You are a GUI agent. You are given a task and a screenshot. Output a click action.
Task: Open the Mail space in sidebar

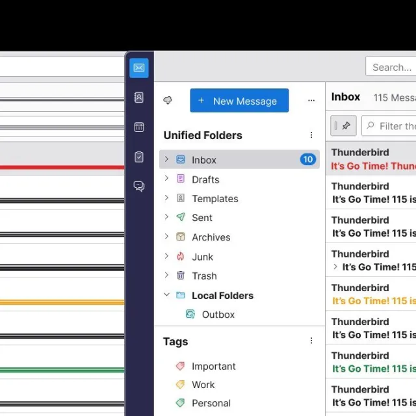point(139,68)
